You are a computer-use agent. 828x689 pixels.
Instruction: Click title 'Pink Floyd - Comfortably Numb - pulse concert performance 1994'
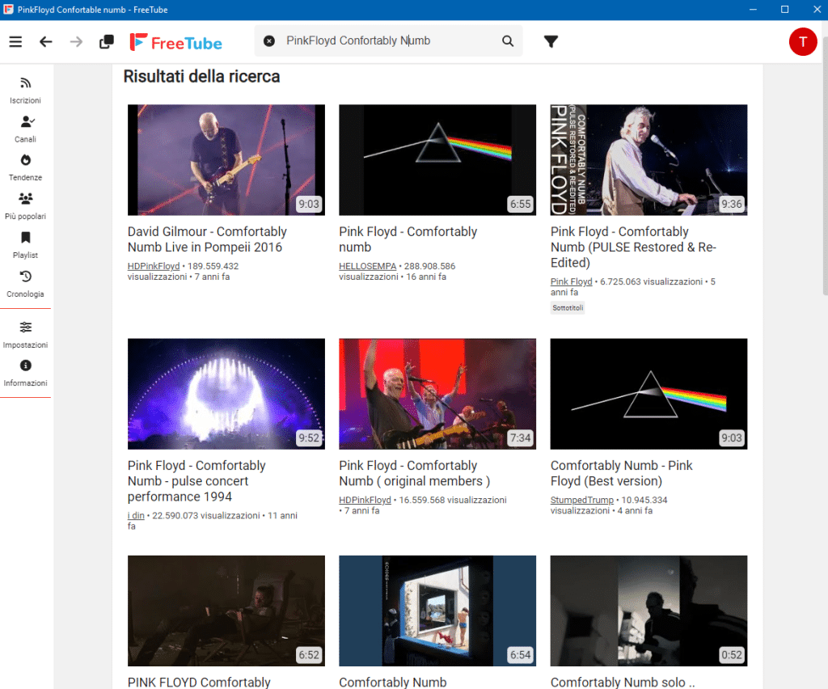point(196,481)
